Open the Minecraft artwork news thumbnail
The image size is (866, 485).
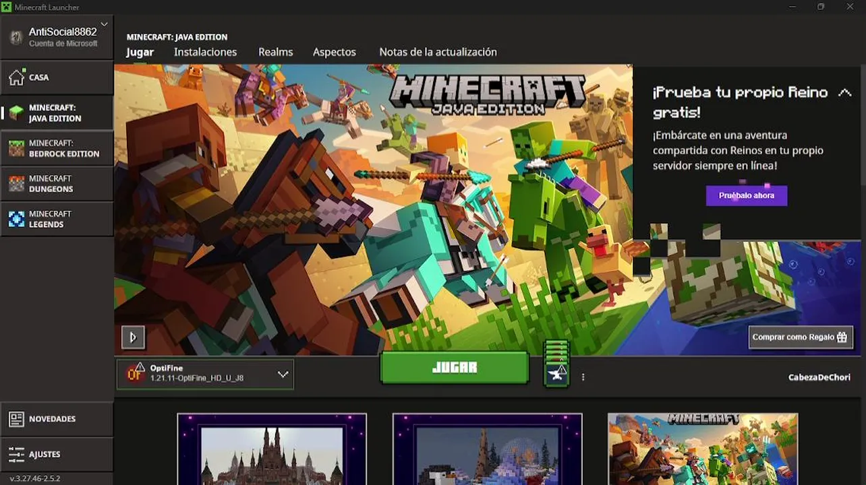[x=703, y=449]
